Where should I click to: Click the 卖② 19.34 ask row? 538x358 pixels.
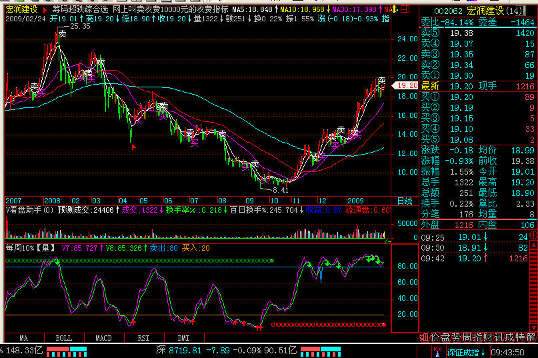tap(477, 65)
